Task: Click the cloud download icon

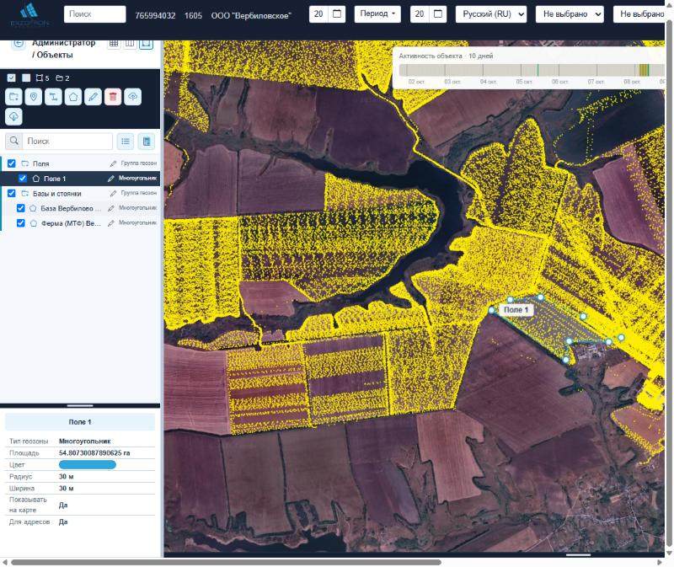Action: pyautogui.click(x=13, y=116)
